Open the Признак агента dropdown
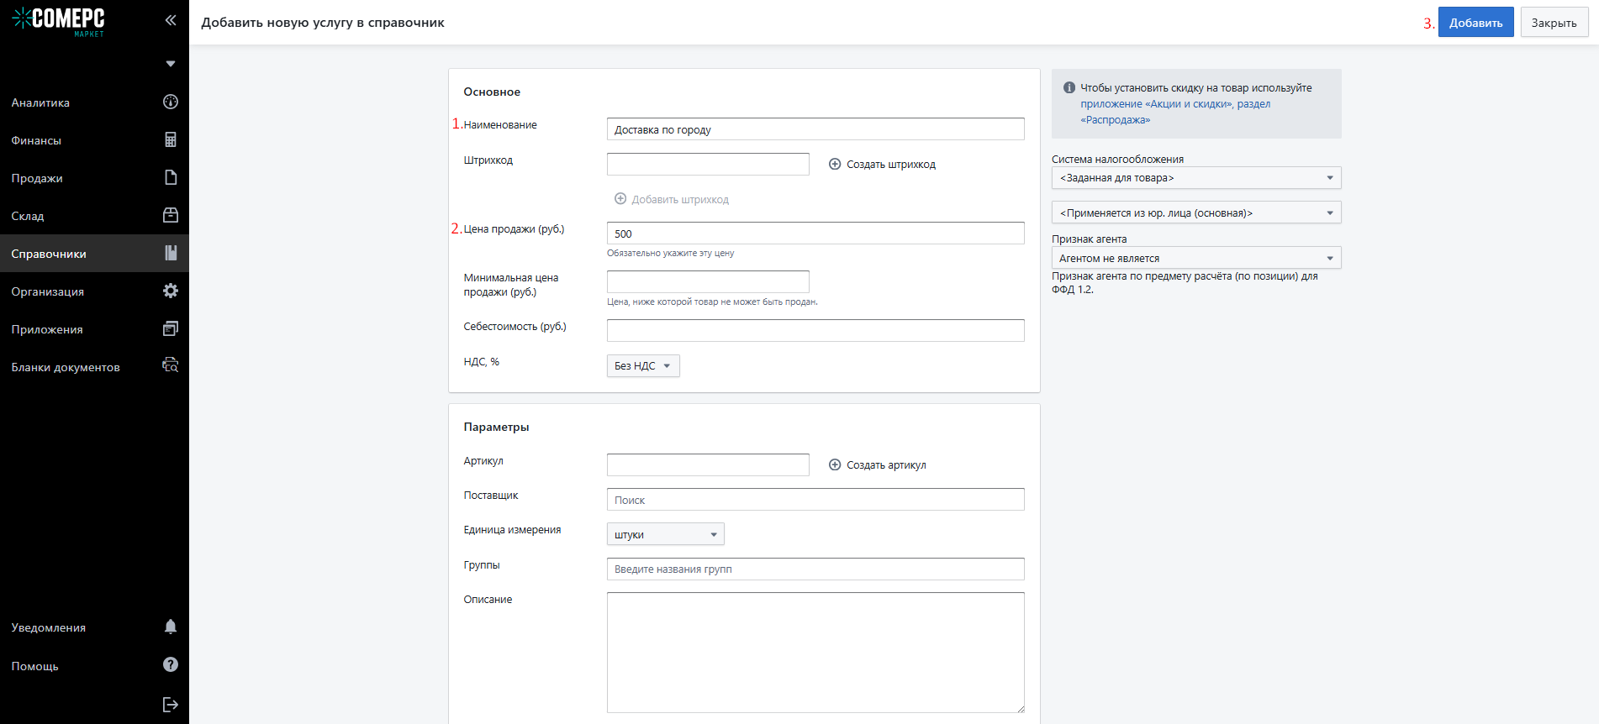This screenshot has height=724, width=1599. pyautogui.click(x=1195, y=259)
